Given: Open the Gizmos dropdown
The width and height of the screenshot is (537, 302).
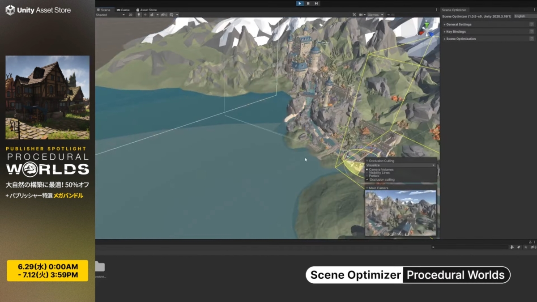Looking at the screenshot, I should [x=375, y=15].
